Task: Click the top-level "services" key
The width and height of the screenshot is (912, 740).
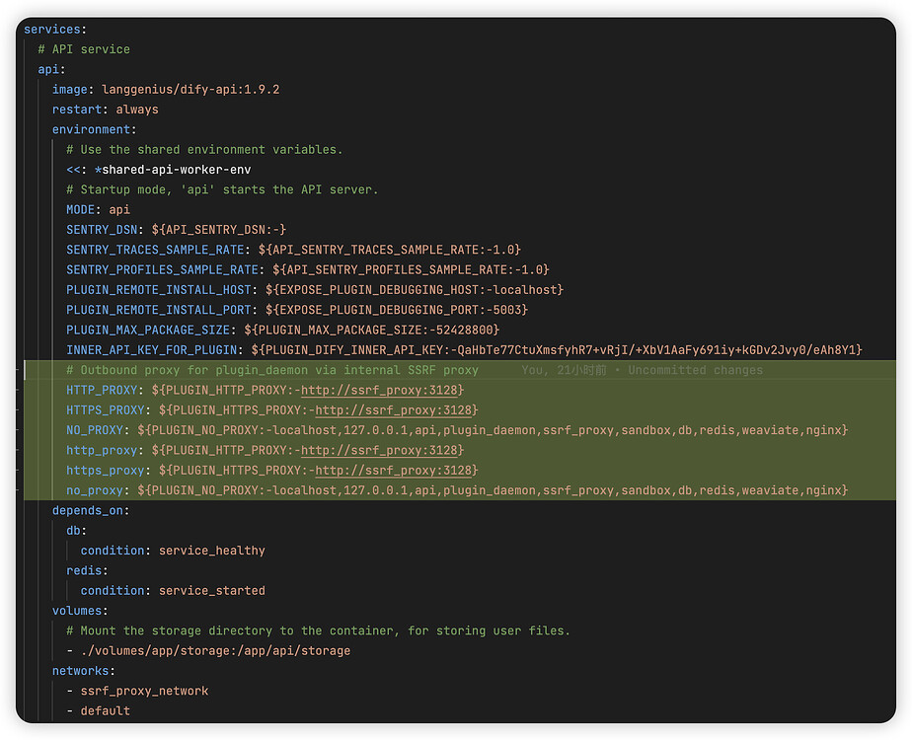Action: [x=51, y=29]
